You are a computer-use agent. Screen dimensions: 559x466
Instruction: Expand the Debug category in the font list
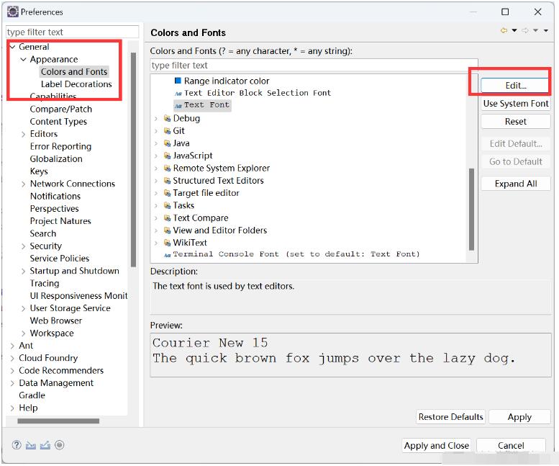tap(156, 118)
